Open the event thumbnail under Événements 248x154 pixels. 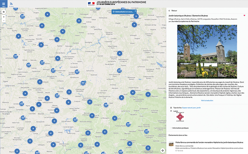pyautogui.click(x=171, y=144)
